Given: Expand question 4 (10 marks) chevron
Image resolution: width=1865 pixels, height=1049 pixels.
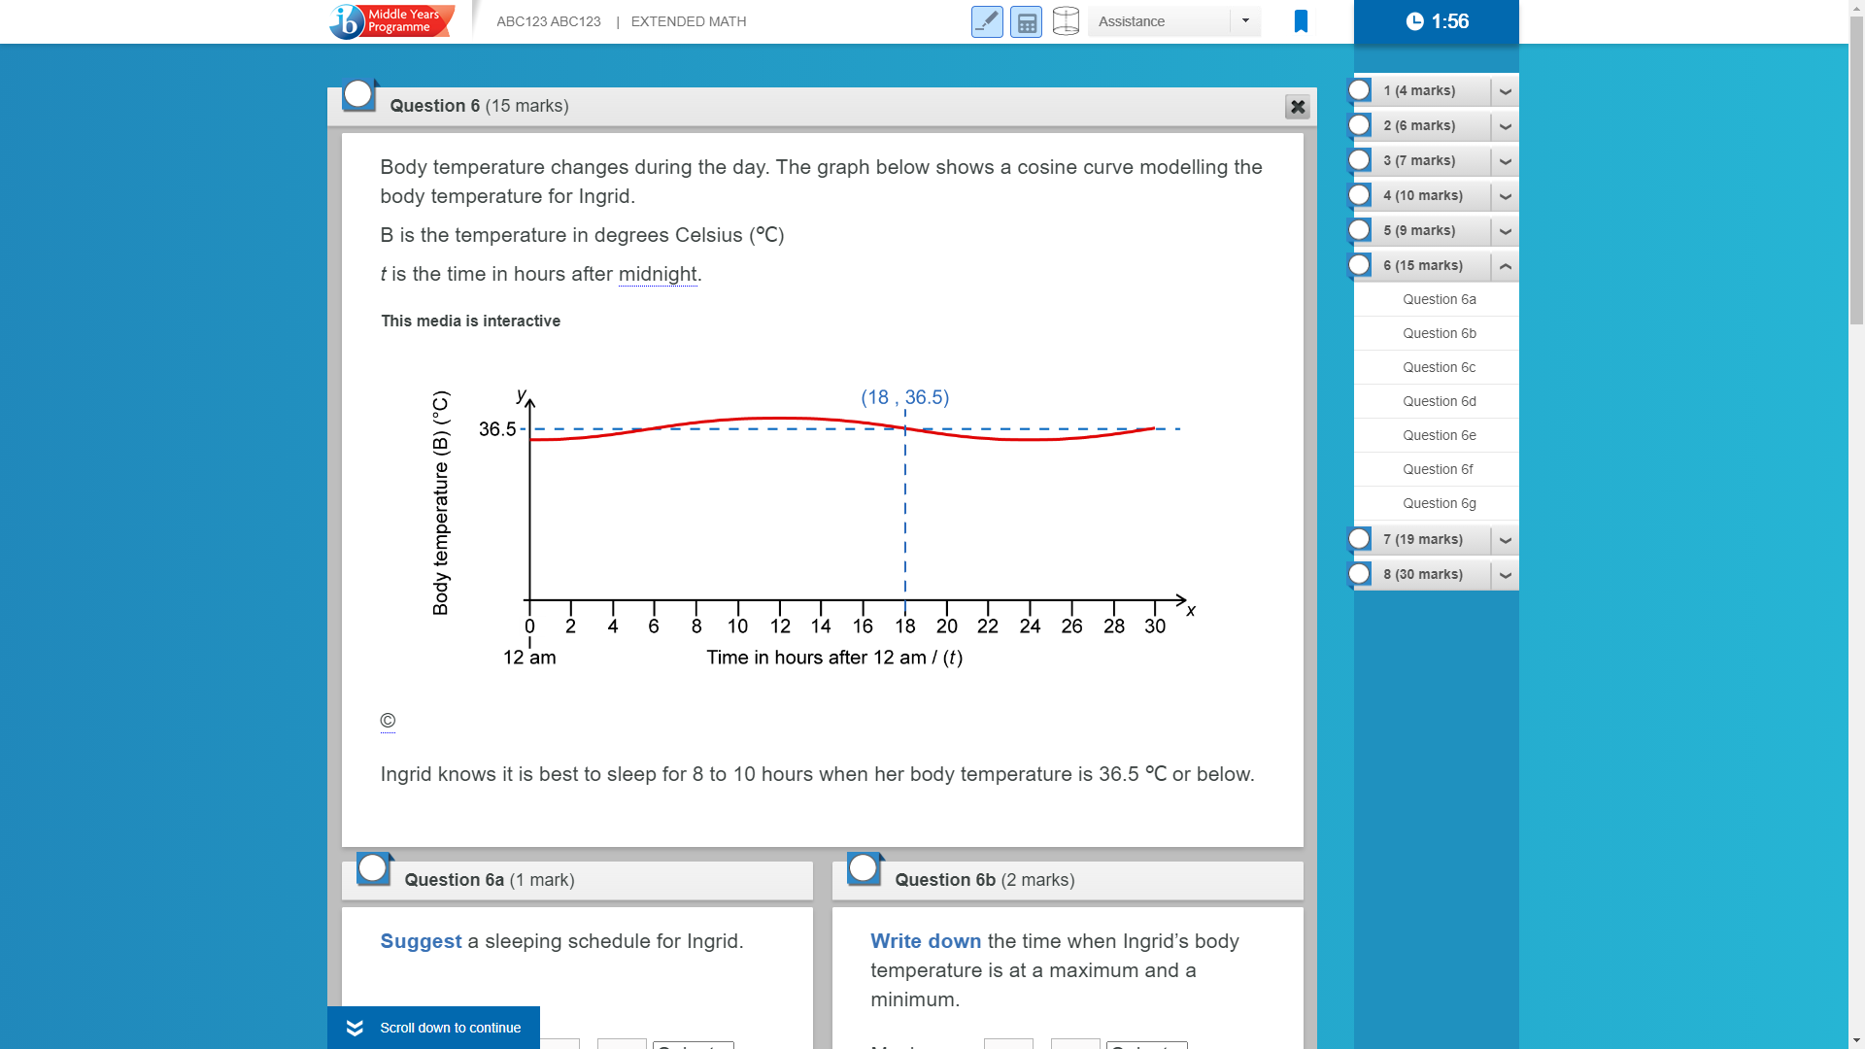Looking at the screenshot, I should (x=1505, y=196).
